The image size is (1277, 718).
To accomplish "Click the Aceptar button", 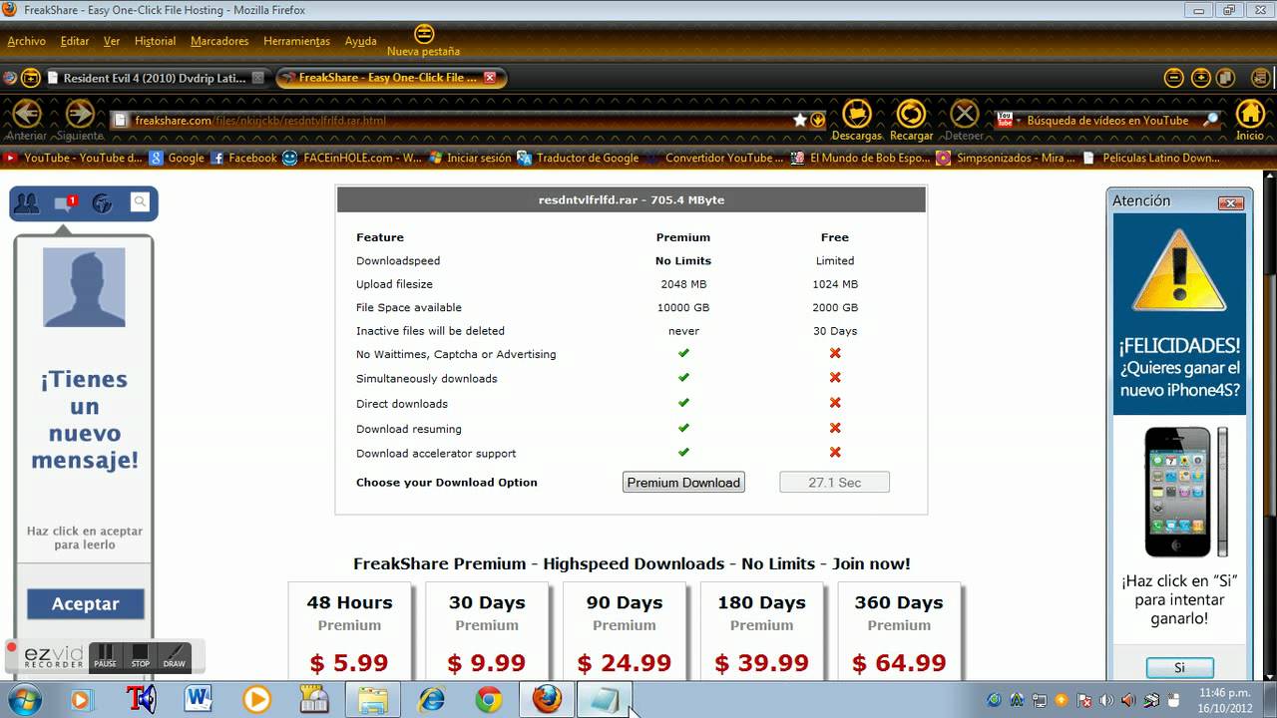I will coord(85,603).
